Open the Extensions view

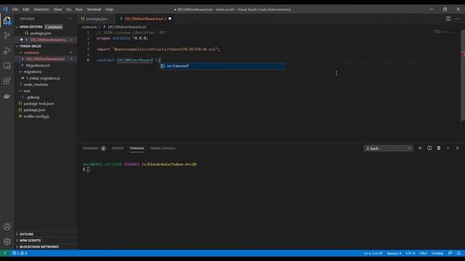[7, 80]
